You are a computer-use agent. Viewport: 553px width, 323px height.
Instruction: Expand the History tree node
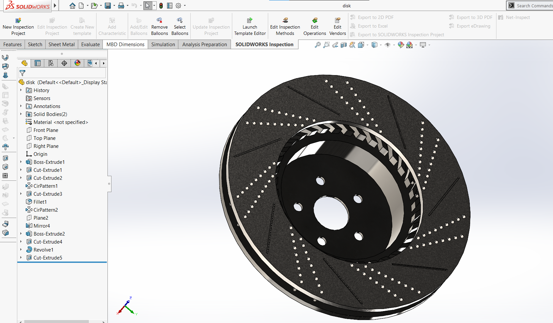pos(21,90)
